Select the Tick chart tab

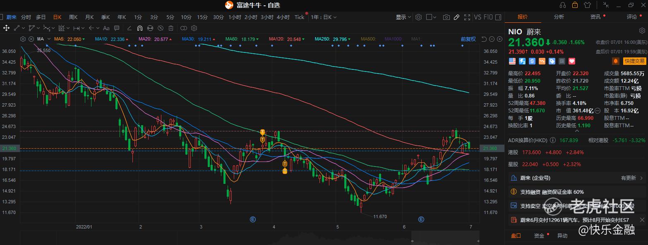299,17
